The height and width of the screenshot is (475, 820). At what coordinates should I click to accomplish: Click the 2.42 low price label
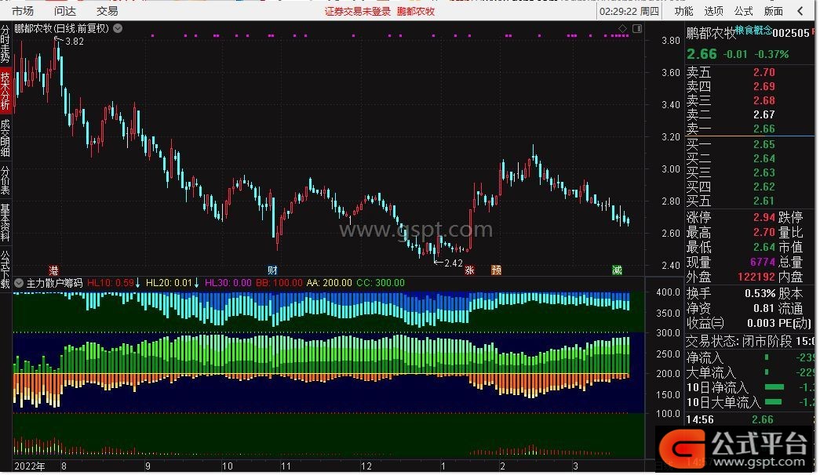[x=454, y=263]
